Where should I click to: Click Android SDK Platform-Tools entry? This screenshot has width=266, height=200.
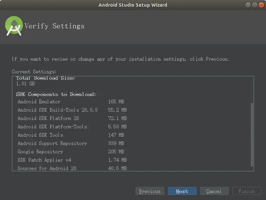[x=52, y=127]
